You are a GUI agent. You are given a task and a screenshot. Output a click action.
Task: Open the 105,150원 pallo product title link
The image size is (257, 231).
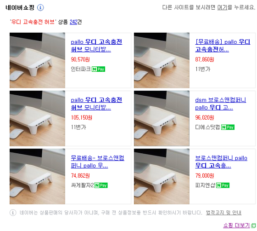[96, 104]
